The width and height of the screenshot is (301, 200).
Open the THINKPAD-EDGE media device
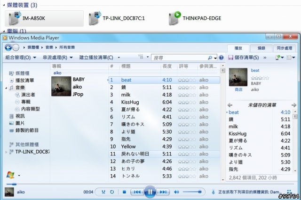195,18
